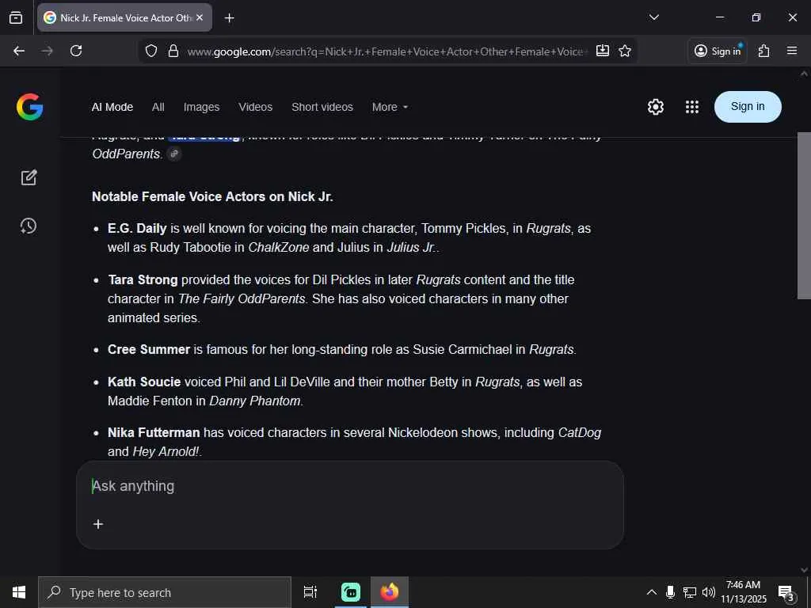Open the list all tabs dropdown
This screenshot has height=608, width=811.
click(x=654, y=17)
